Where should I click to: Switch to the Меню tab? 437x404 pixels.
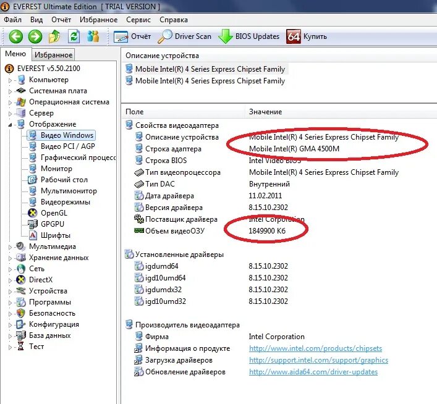point(15,54)
